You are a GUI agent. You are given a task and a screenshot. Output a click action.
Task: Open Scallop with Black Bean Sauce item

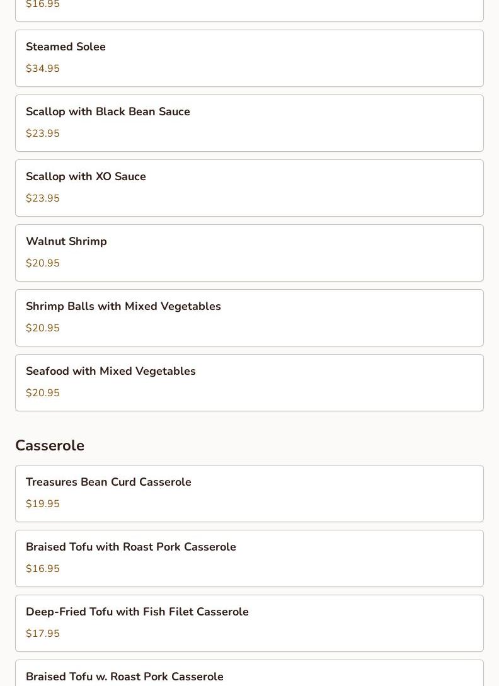click(x=108, y=111)
